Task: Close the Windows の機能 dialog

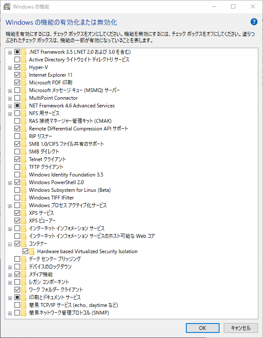Action: point(253,6)
